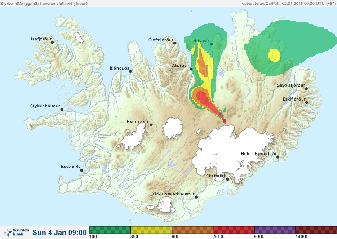
Task: Select the red 2600 legend swatch
Action: [234, 230]
